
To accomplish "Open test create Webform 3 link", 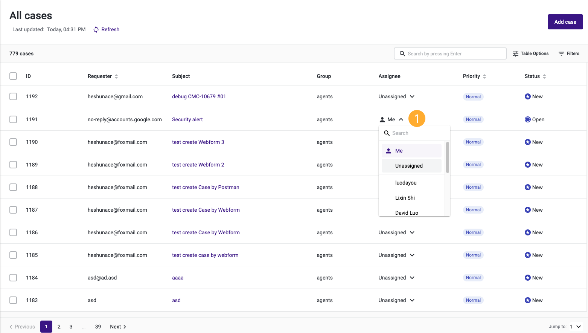I will tap(198, 142).
